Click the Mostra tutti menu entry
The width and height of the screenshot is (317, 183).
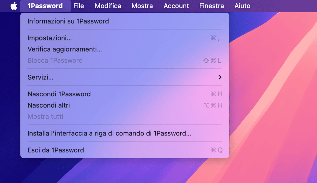[x=45, y=116]
